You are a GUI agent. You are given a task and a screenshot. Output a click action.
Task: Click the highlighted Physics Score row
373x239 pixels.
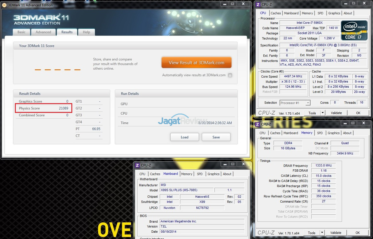pyautogui.click(x=44, y=108)
